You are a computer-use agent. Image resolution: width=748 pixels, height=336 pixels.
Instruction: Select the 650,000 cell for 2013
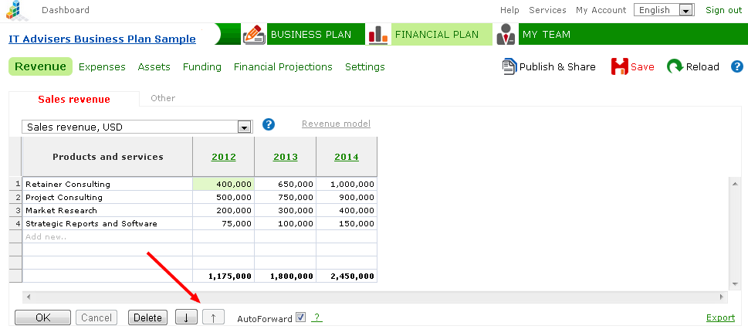285,185
